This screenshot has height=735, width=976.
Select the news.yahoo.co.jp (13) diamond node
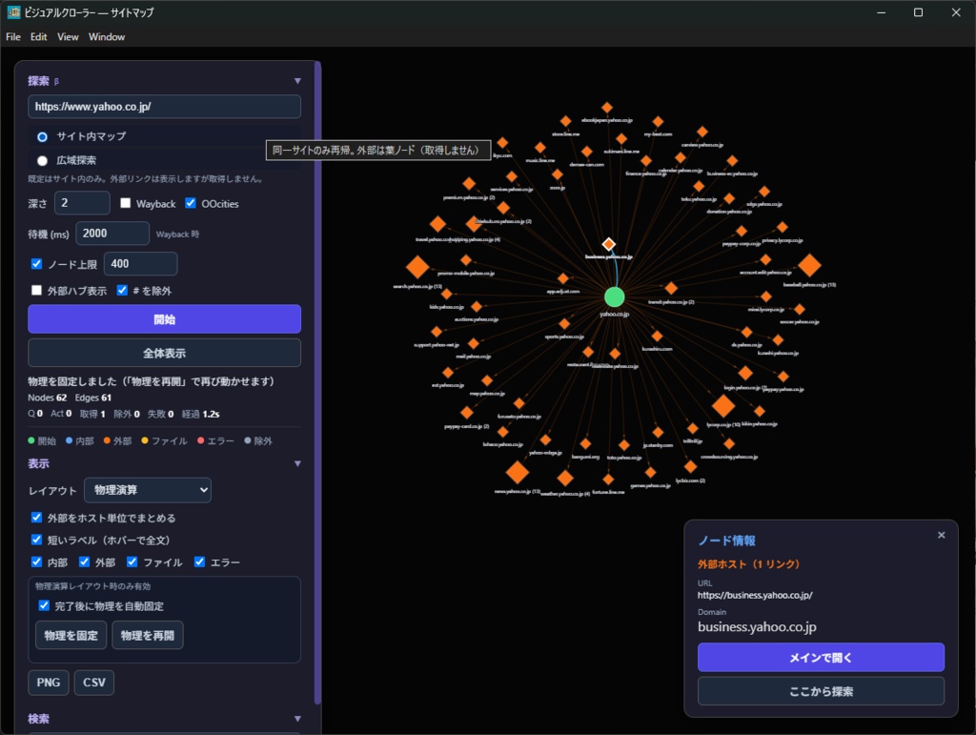point(518,473)
